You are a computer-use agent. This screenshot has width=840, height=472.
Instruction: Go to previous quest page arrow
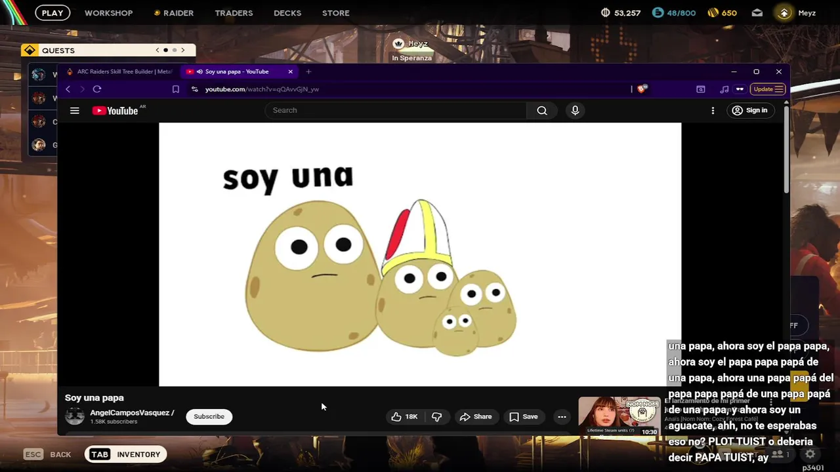pos(157,50)
